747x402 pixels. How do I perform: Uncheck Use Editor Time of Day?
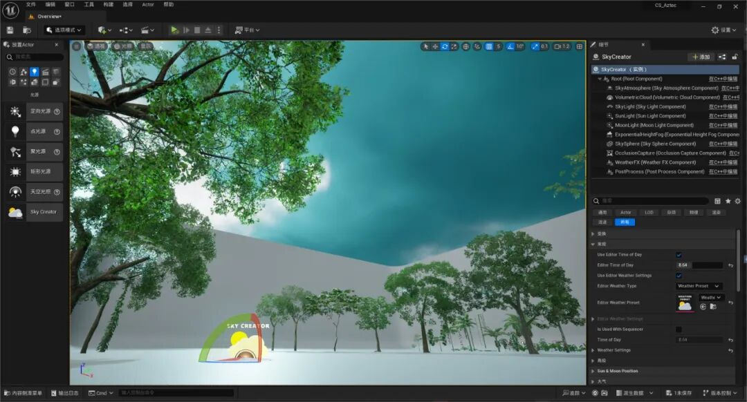(x=679, y=255)
